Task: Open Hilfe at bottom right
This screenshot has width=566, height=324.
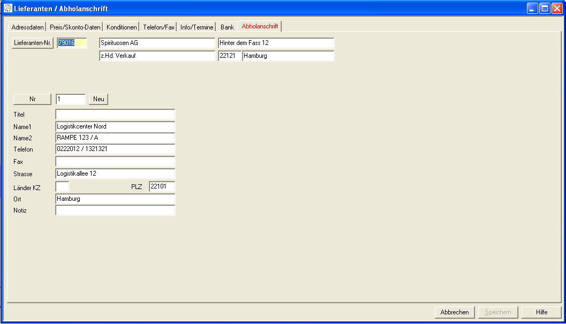Action: tap(541, 312)
